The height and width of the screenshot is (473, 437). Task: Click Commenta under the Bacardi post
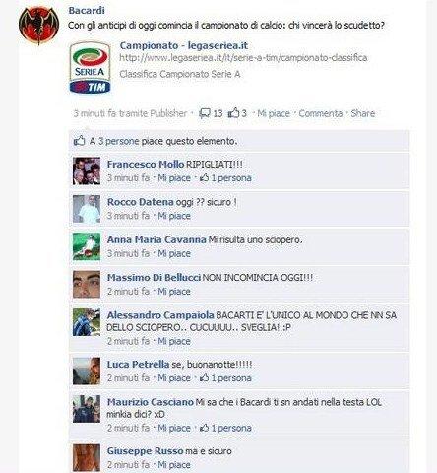321,113
